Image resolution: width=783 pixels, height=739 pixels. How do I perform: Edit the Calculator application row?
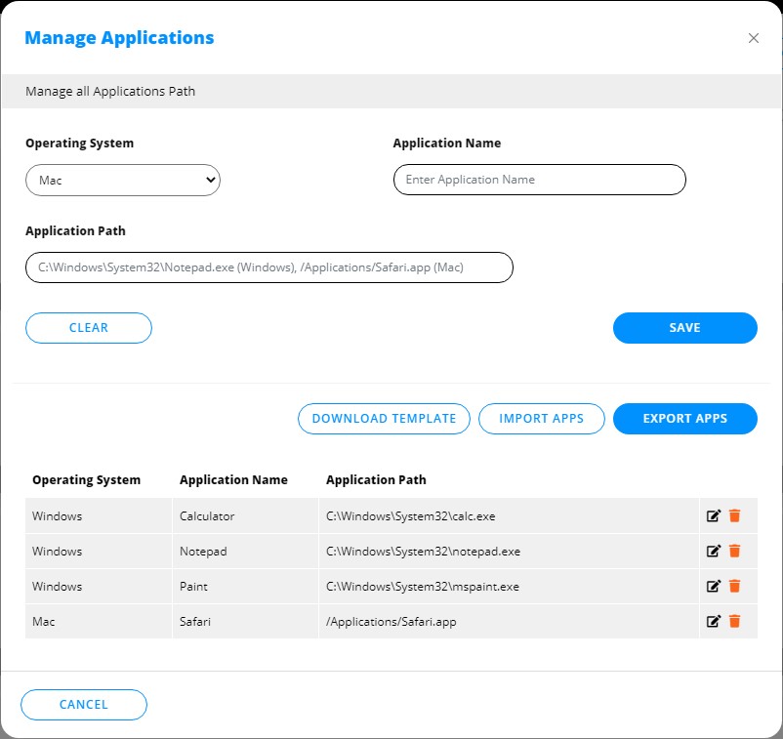click(x=713, y=515)
